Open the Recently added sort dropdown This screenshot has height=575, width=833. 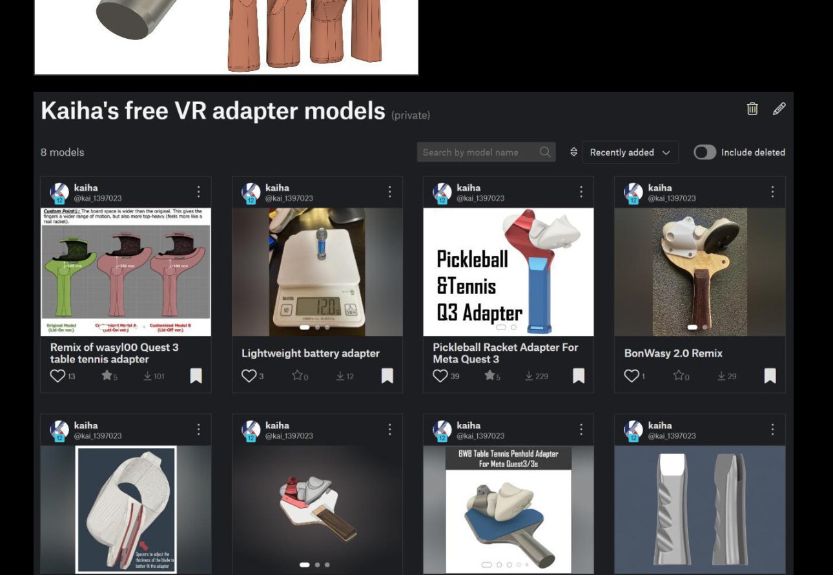tap(630, 152)
